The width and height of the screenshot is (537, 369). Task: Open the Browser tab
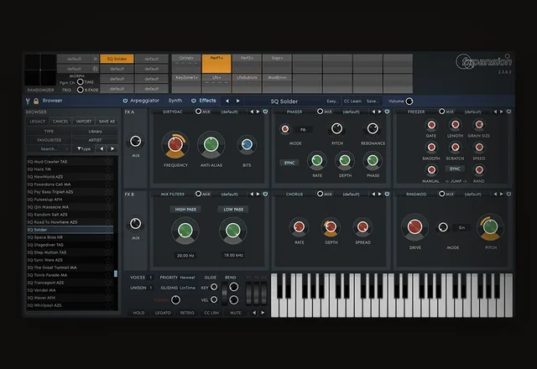point(52,101)
